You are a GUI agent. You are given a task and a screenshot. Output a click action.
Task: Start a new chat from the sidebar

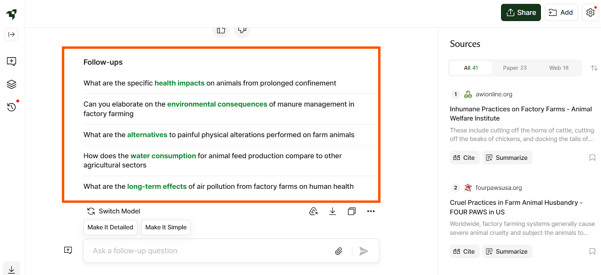(12, 62)
